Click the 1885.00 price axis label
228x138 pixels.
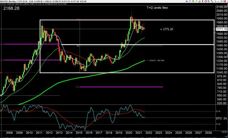pos(222,22)
